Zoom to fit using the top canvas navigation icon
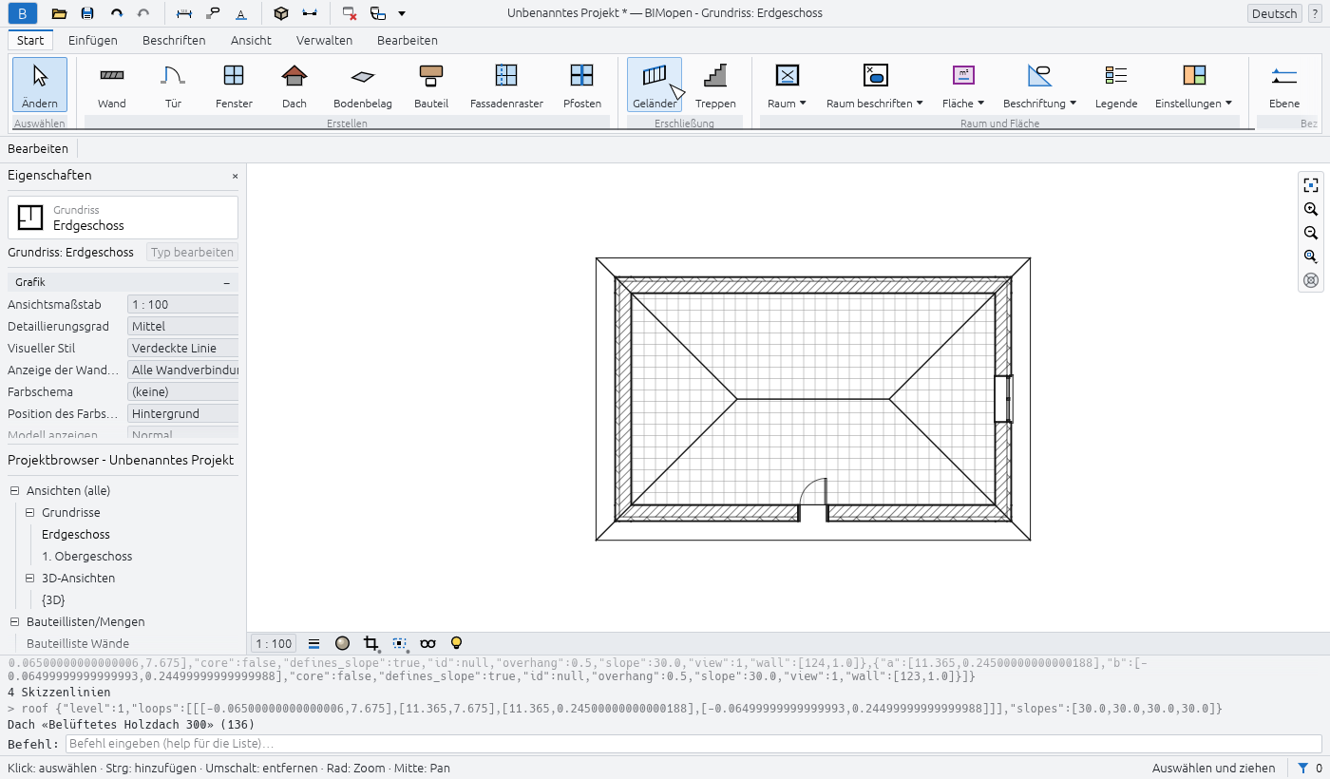Image resolution: width=1330 pixels, height=779 pixels. coord(1311,185)
